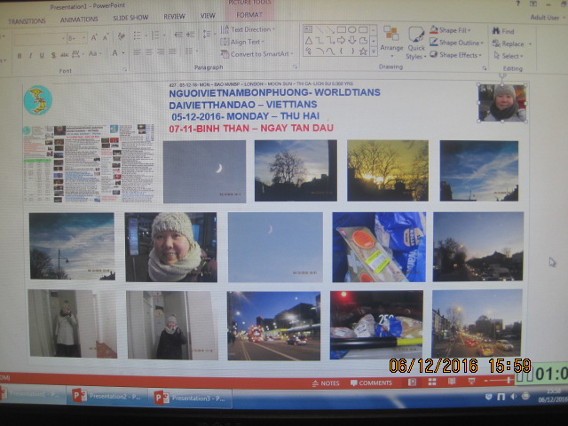Image resolution: width=568 pixels, height=426 pixels.
Task: Toggle Notes pane in status bar
Action: click(x=326, y=383)
